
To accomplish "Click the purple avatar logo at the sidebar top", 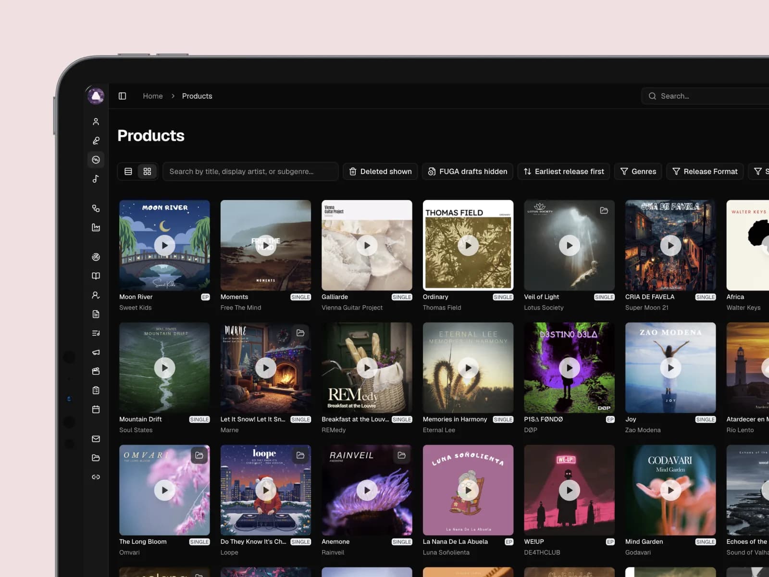I will point(96,96).
